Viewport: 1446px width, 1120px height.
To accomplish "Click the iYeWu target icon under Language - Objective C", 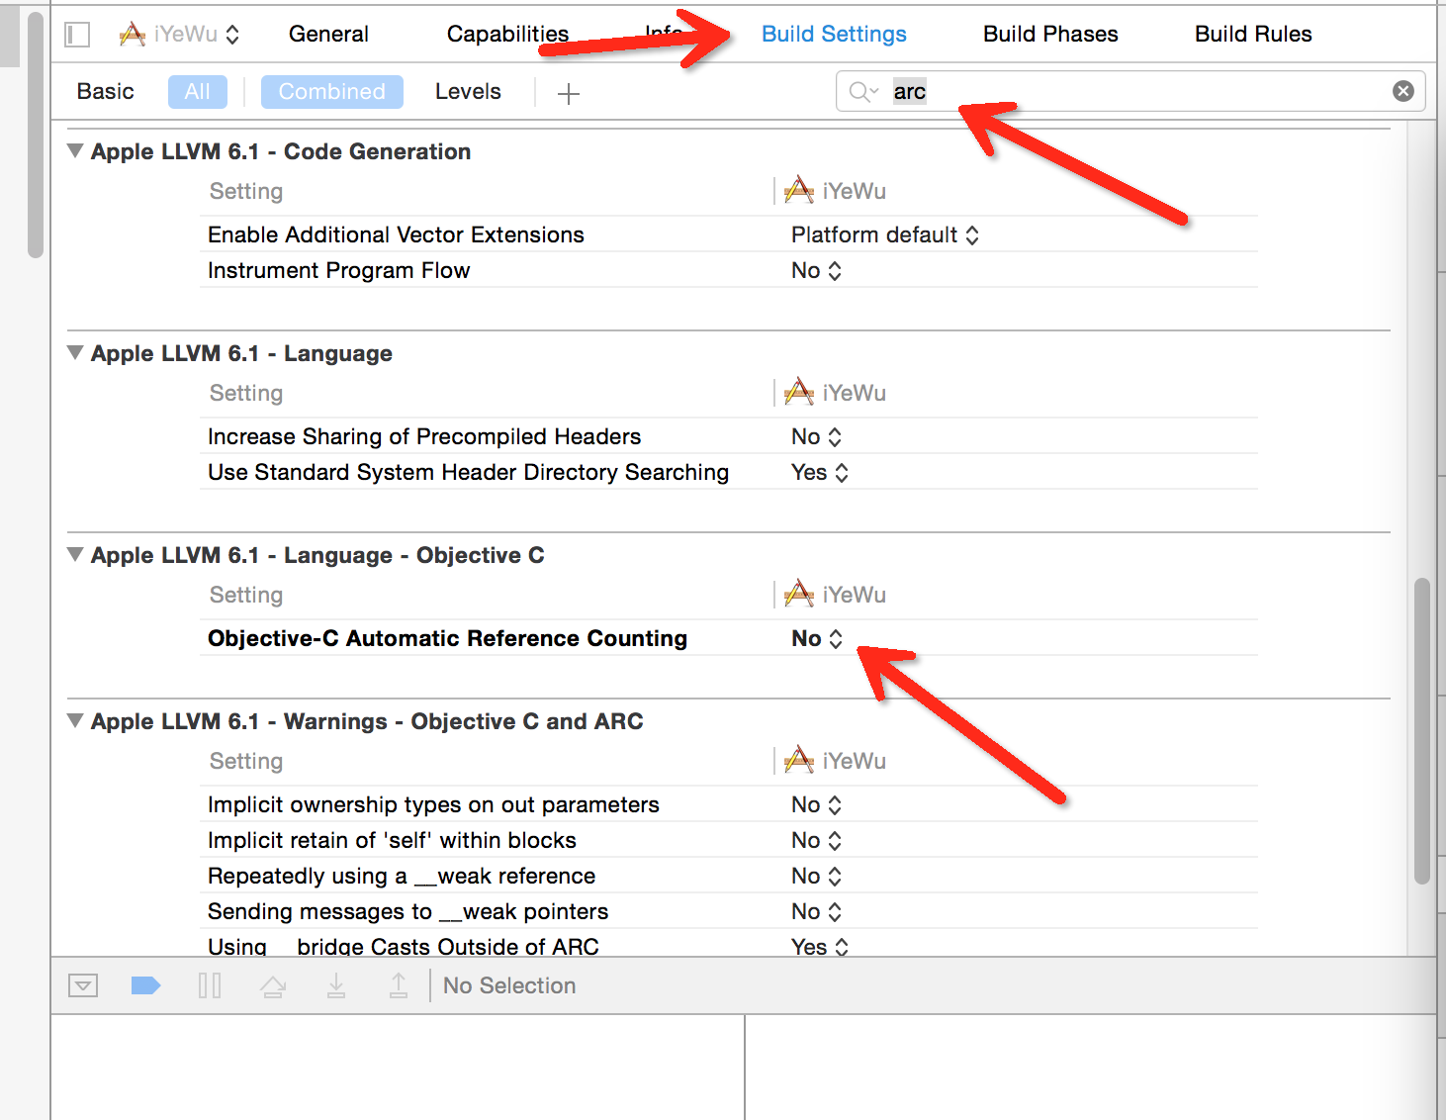I will click(799, 595).
